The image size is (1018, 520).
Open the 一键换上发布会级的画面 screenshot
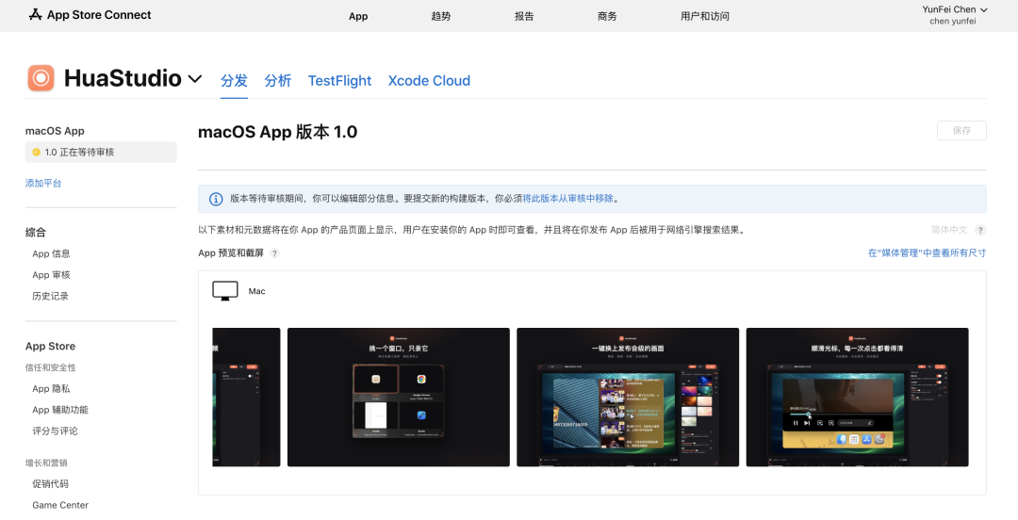tap(628, 398)
